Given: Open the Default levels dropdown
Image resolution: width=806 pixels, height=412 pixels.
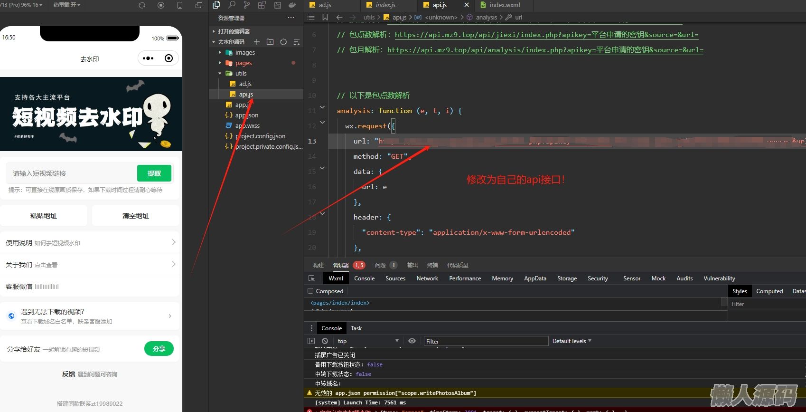Looking at the screenshot, I should 572,341.
